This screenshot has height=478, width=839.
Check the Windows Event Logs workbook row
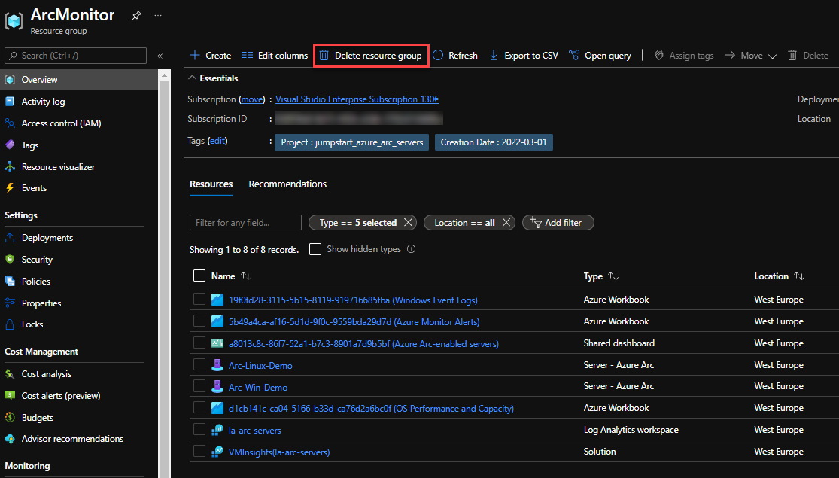click(199, 299)
